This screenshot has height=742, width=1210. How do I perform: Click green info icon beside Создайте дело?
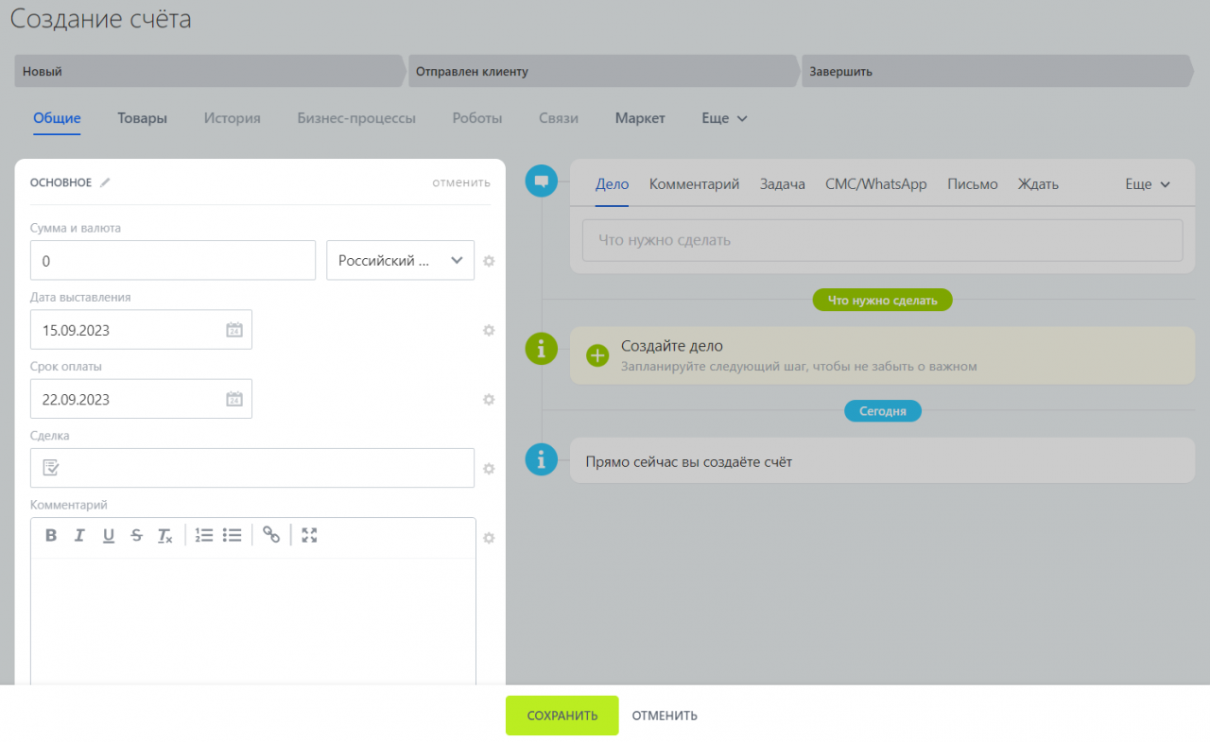541,349
